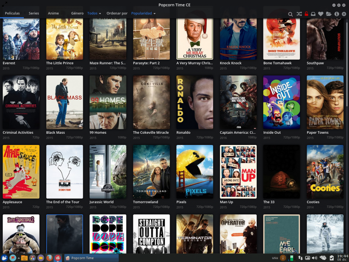Open the Jurassic World poster

108,172
